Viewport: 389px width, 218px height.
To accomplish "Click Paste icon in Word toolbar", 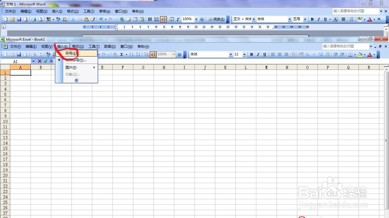I will click(x=86, y=19).
